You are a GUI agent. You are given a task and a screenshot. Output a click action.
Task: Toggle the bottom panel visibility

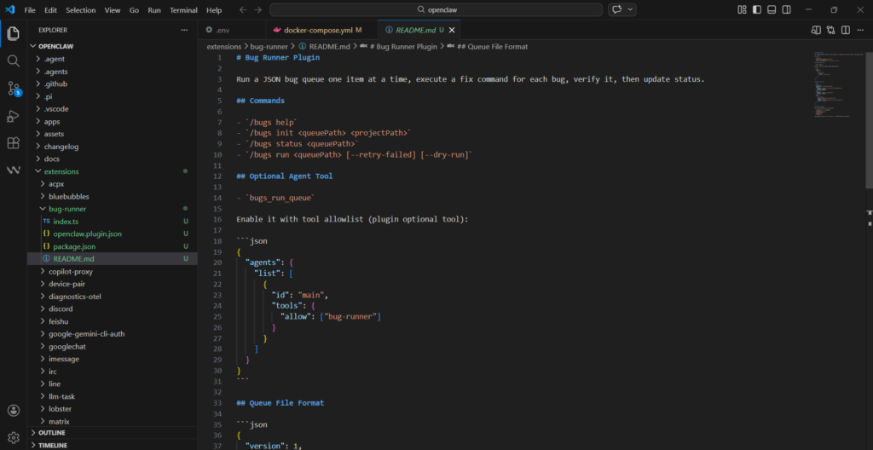(x=771, y=9)
